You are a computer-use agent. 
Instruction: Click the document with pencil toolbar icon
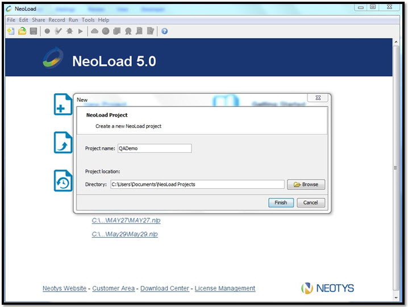[x=151, y=31]
